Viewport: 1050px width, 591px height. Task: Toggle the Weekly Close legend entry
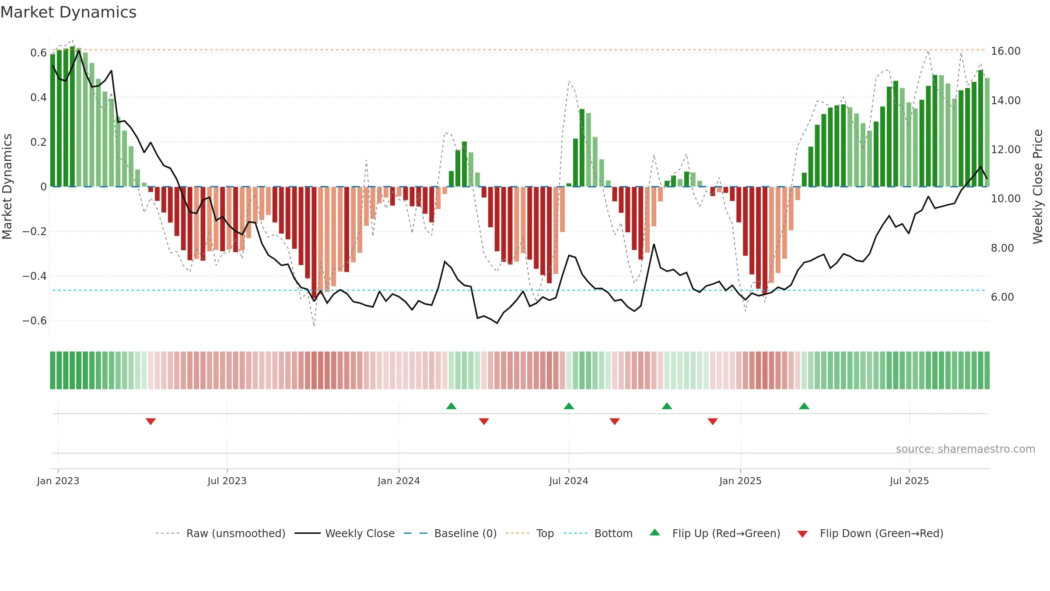(360, 534)
